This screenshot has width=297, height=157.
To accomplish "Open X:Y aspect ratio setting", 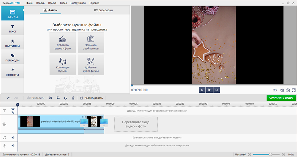I will point(275,90).
